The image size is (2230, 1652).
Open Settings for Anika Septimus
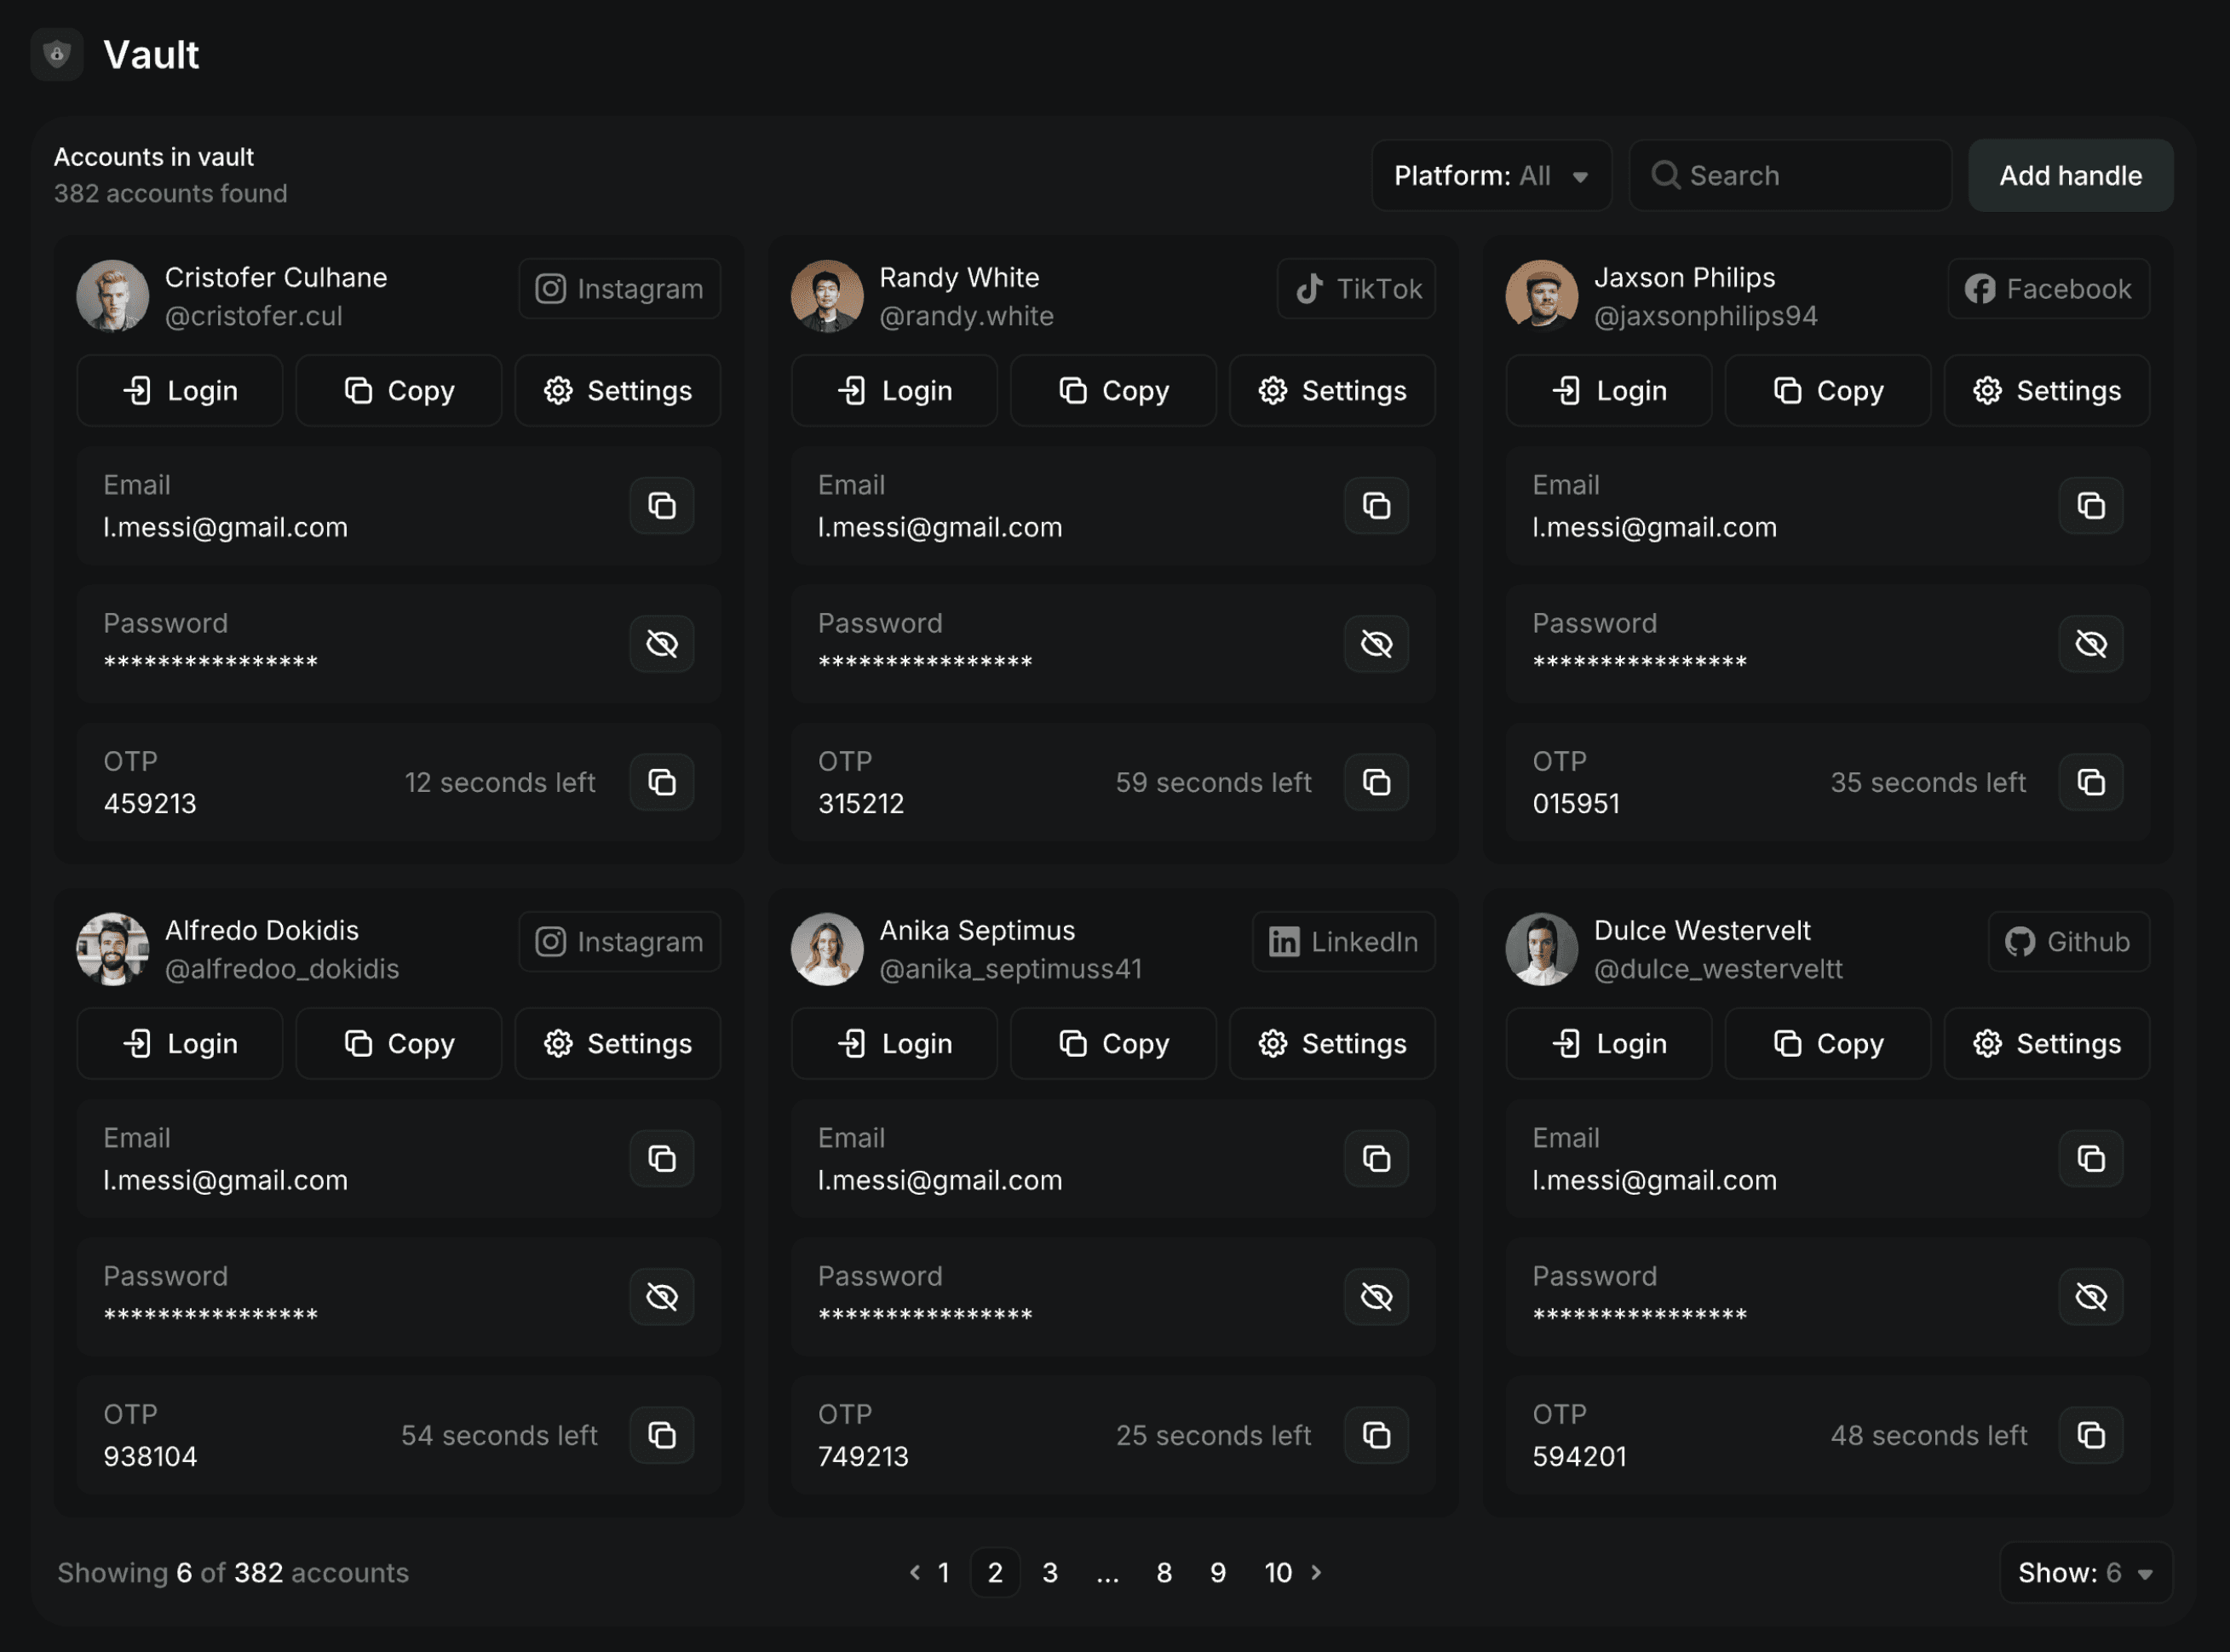point(1332,1044)
